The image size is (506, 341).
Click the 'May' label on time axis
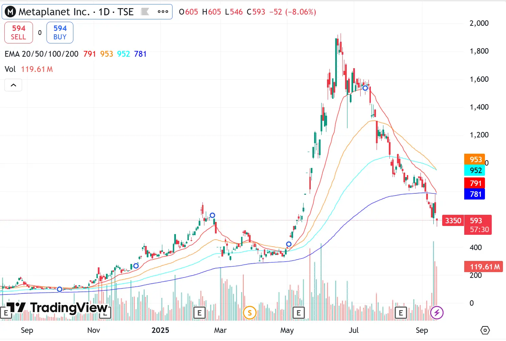pos(287,330)
